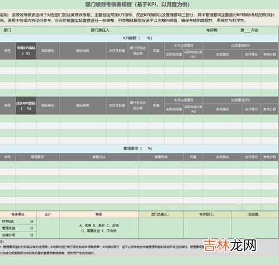Click grade line D、需要改进 E、不合格
Screen dimensions: 279x265
pos(99,231)
